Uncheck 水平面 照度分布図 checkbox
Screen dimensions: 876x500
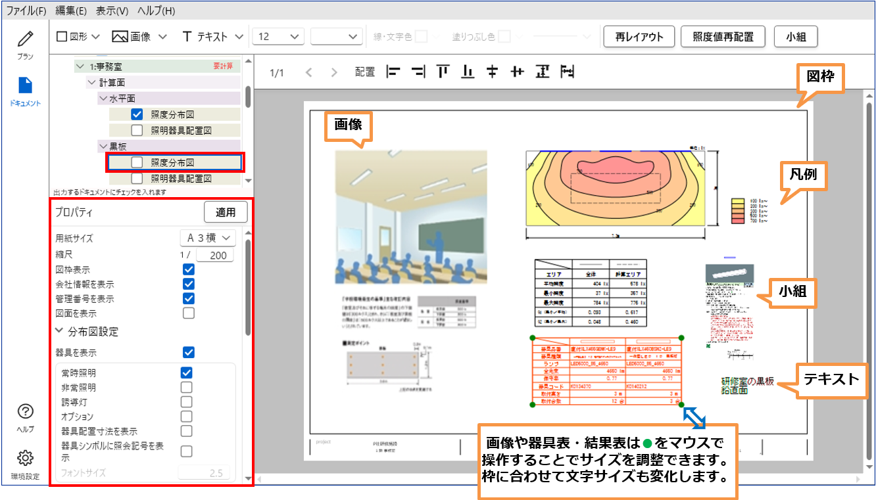137,114
